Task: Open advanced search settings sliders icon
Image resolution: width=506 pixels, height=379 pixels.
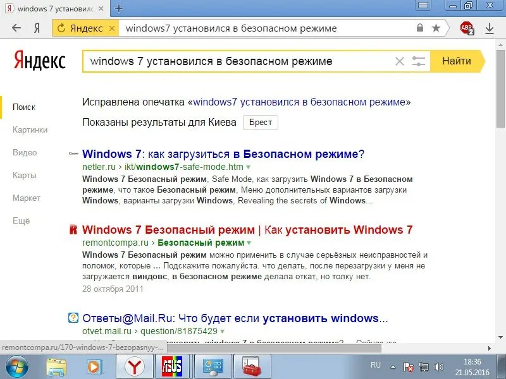Action: (x=419, y=61)
